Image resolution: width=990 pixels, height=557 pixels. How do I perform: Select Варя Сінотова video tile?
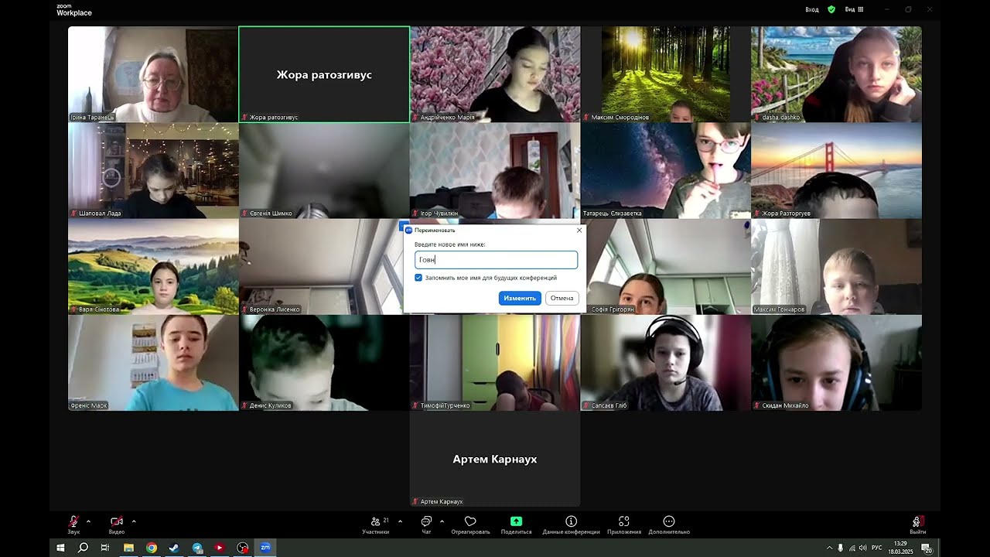(153, 266)
